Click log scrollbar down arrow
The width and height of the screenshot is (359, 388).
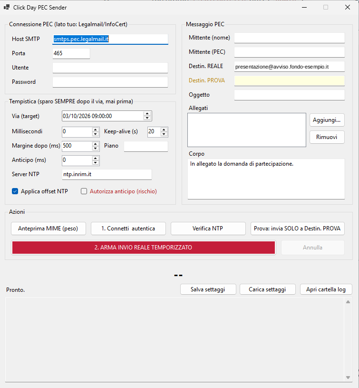[348, 378]
